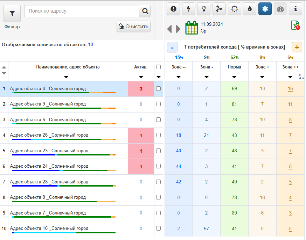
Task: Check the box for Адрес объекта 4
Action: (158, 89)
